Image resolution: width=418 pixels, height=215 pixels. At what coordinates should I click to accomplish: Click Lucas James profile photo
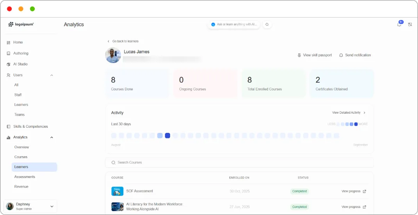[113, 55]
